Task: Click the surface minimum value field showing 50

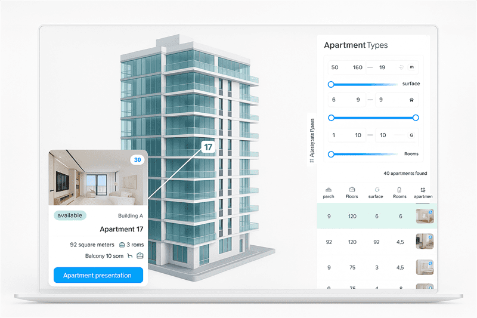Action: tap(334, 67)
